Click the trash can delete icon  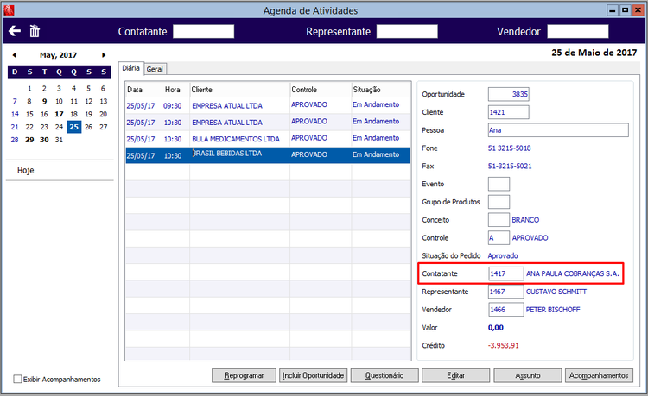click(35, 31)
